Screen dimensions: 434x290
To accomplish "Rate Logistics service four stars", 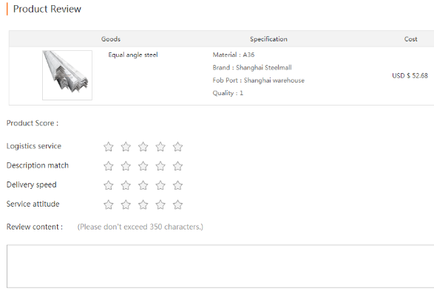I will point(160,147).
